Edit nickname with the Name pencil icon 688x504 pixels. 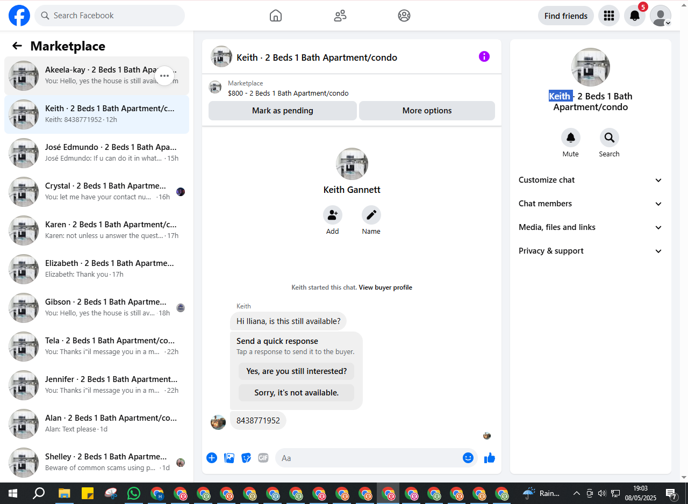pos(371,215)
